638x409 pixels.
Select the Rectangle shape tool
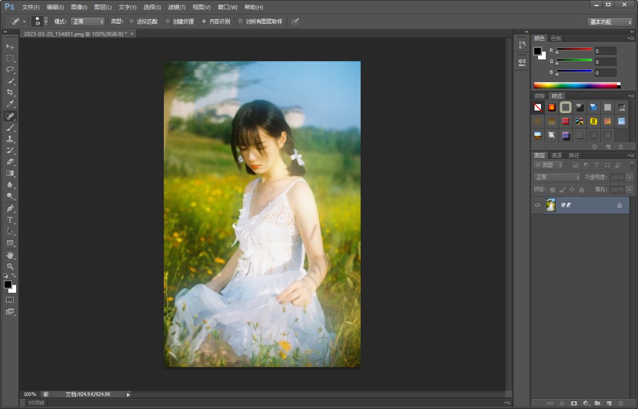[10, 243]
